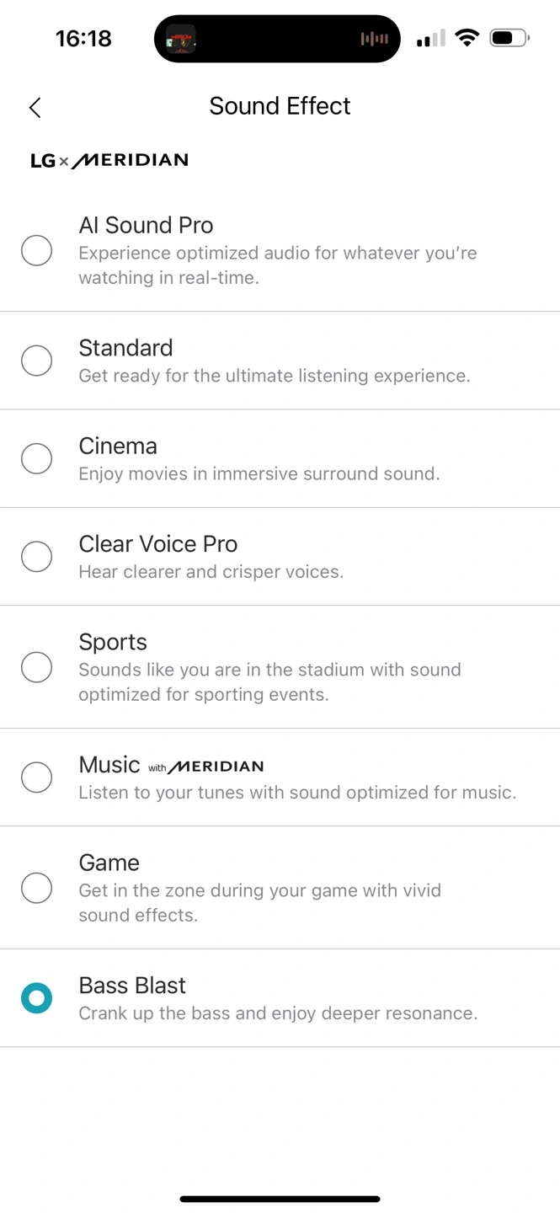The width and height of the screenshot is (560, 1213).
Task: Tap the Sports sound effect description text
Action: pyautogui.click(x=269, y=682)
